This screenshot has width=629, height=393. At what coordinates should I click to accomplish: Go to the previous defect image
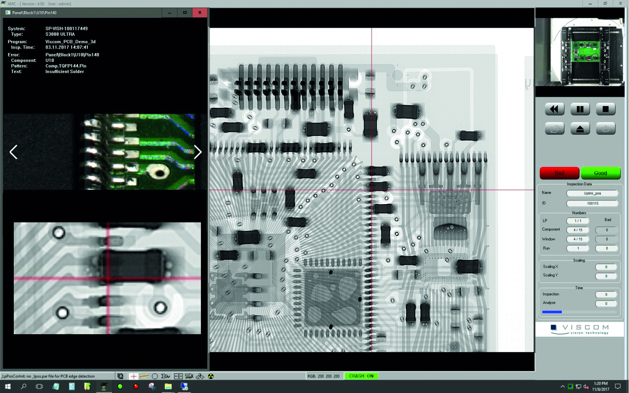(x=13, y=152)
